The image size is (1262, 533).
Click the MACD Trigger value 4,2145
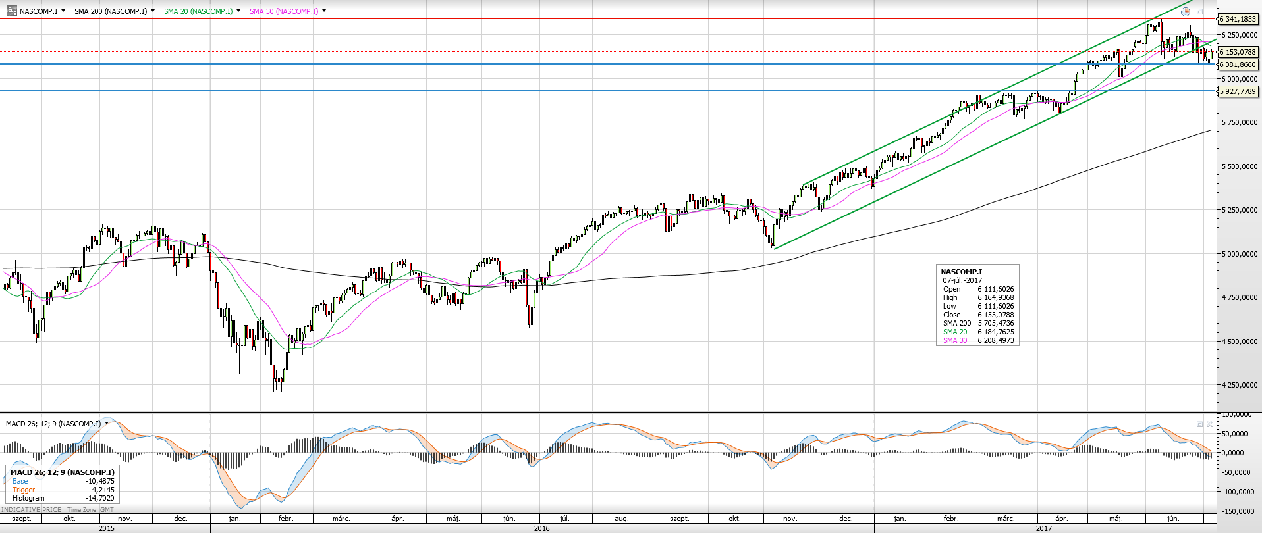(x=103, y=490)
